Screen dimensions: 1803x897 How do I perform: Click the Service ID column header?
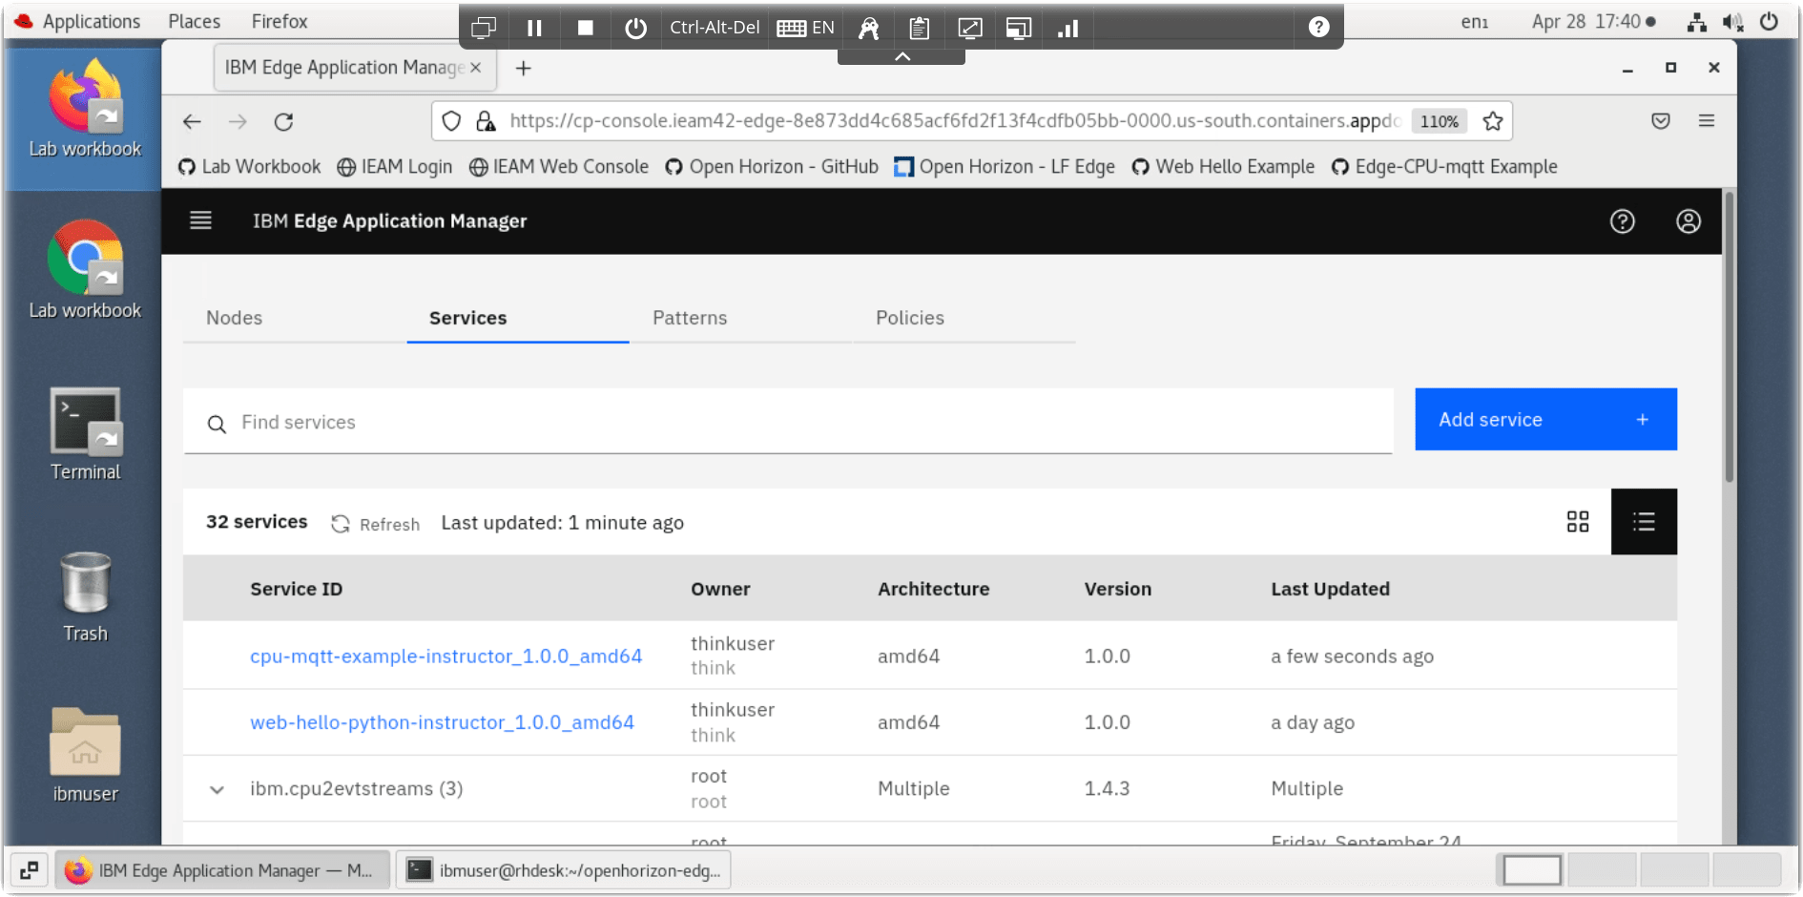[x=296, y=589]
